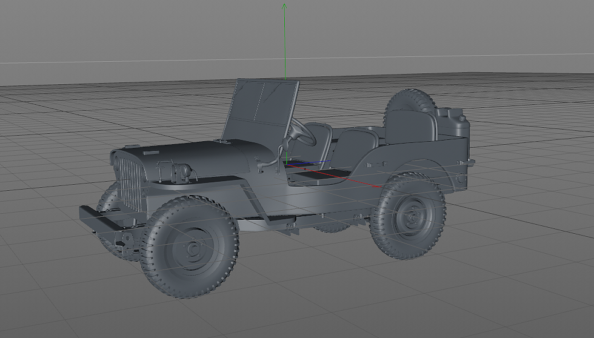
Task: Click the green Y-axis arrow tip
Action: click(x=284, y=6)
